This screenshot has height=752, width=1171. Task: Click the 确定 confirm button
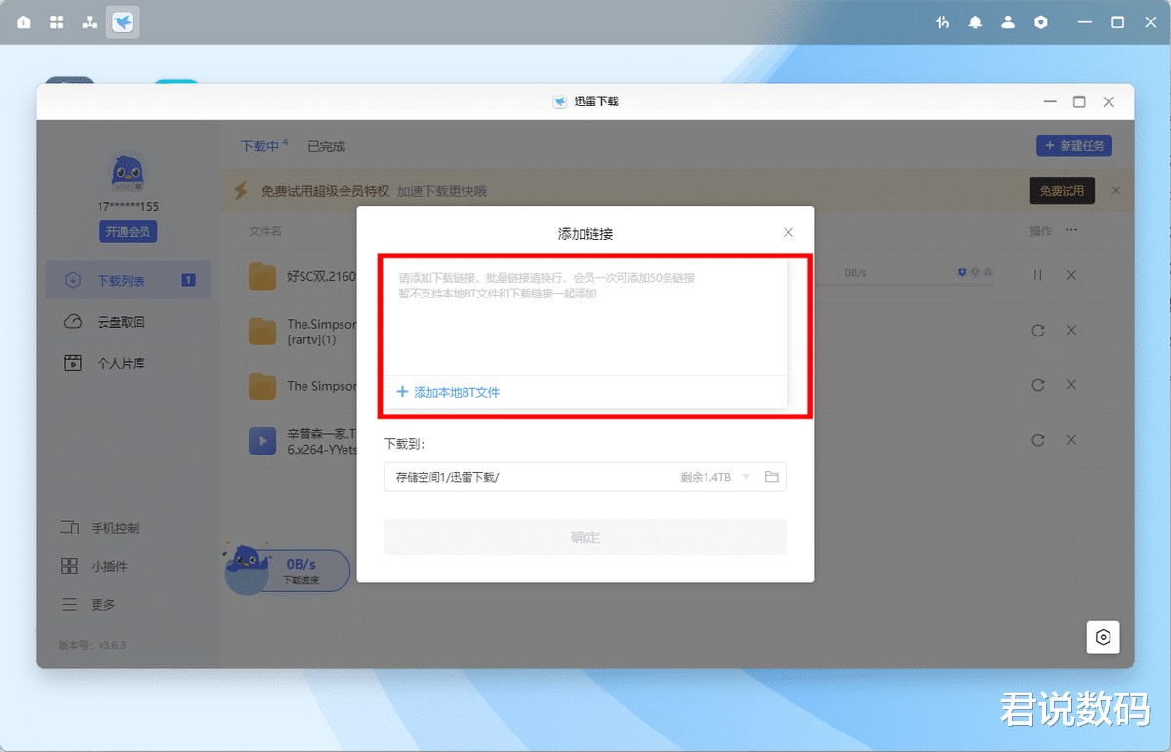585,536
